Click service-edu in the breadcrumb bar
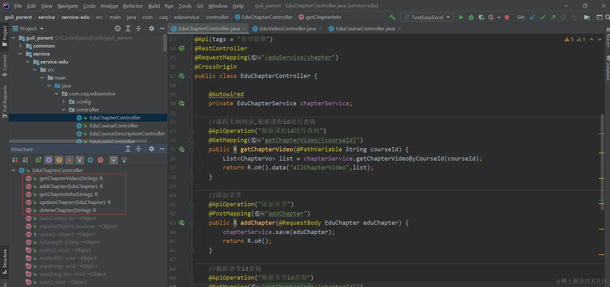610x287 pixels. point(75,17)
